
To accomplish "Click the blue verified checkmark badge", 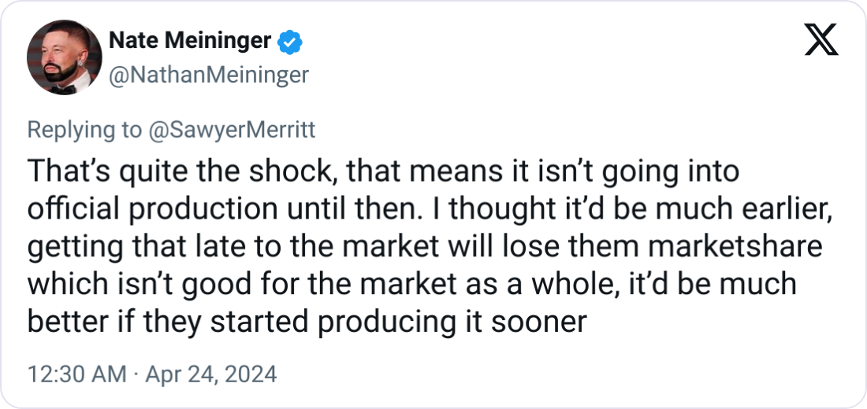I will coord(290,41).
